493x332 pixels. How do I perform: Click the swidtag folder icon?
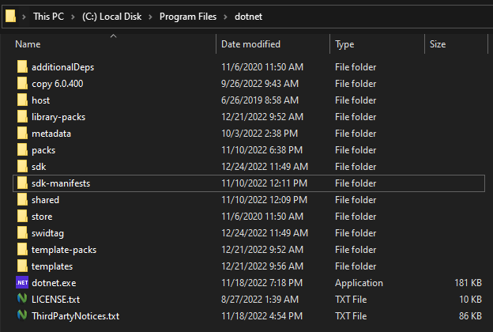[22, 233]
